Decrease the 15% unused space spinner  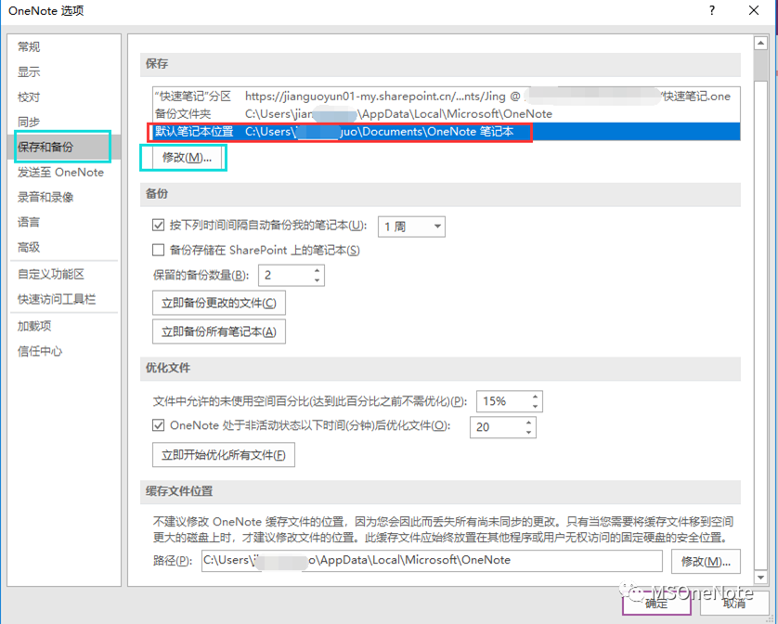(x=535, y=406)
